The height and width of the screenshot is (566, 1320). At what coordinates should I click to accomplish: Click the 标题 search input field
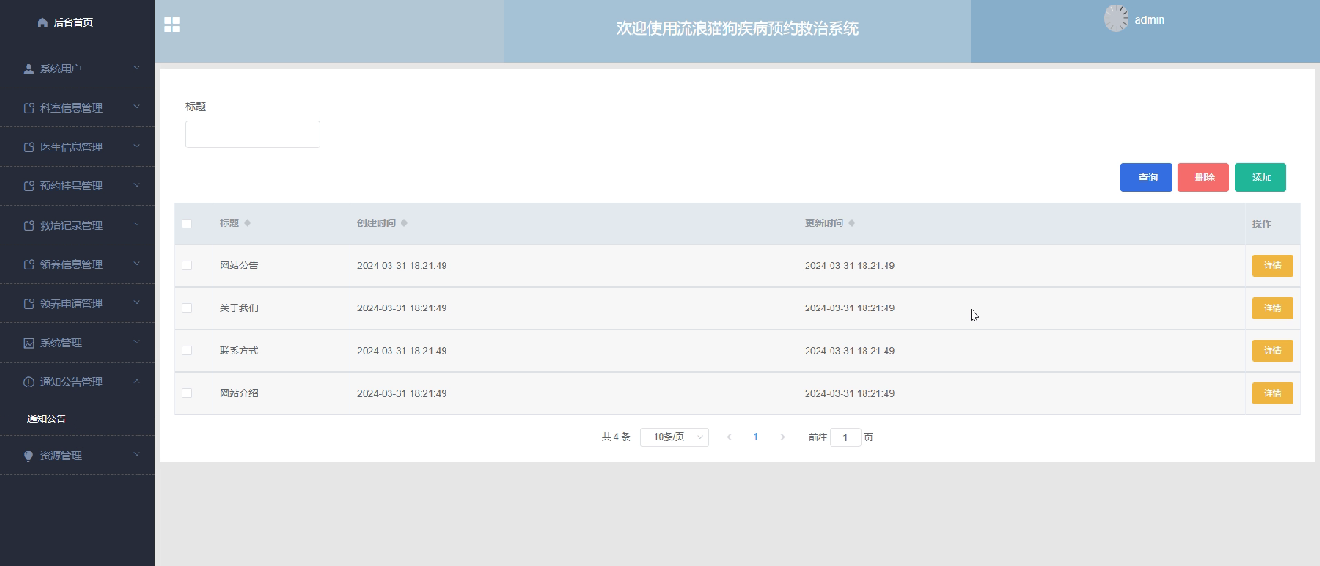[x=252, y=135]
